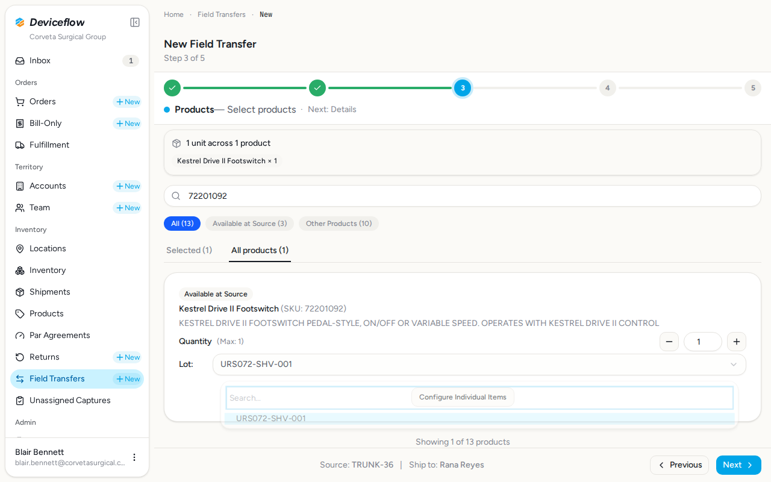Open Par Agreements menu item
Viewport: 771px width, 482px height.
pyautogui.click(x=77, y=336)
